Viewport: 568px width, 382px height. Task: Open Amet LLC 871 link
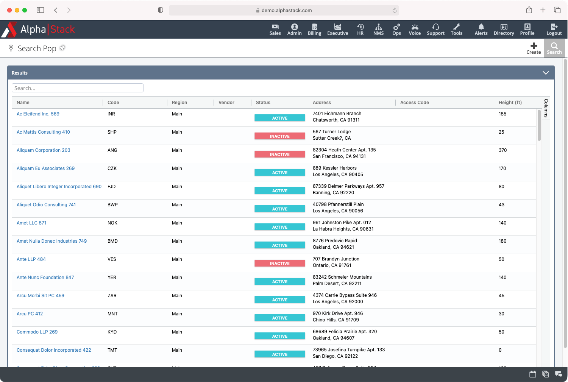pos(31,223)
